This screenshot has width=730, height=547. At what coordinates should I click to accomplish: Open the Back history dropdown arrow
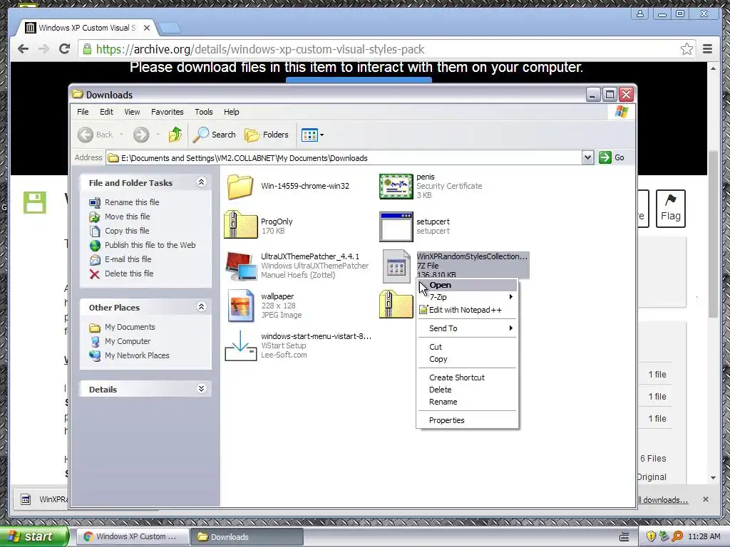coord(121,135)
